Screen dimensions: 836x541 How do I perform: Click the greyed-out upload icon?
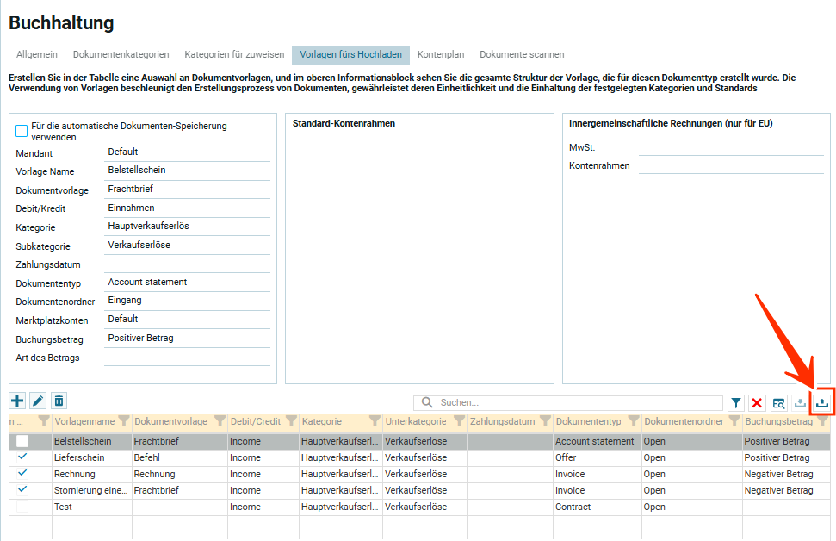801,402
